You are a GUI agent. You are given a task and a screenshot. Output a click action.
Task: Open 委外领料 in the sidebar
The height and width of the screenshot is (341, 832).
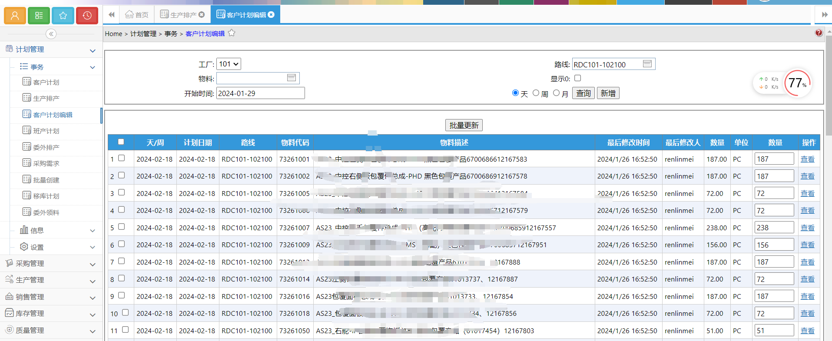coord(46,212)
